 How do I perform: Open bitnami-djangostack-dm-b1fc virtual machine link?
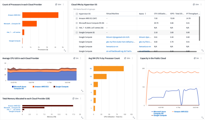[x=118, y=37]
